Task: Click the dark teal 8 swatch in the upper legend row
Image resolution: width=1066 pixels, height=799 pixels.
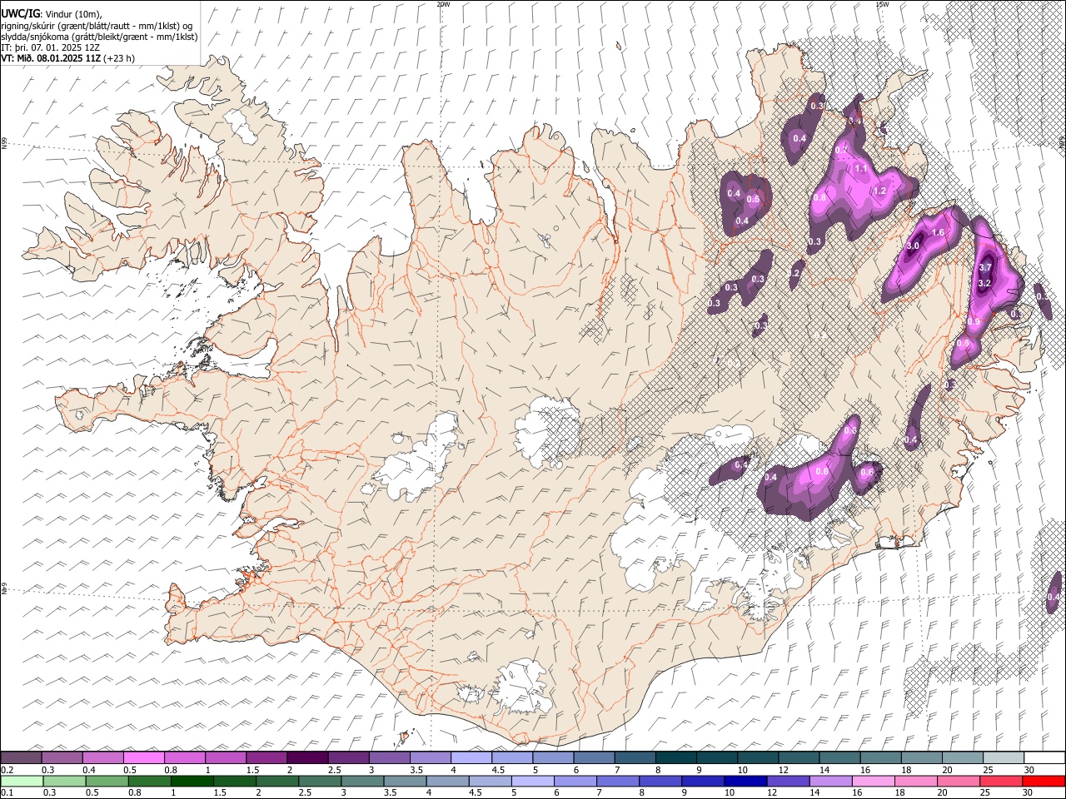Action: (675, 757)
